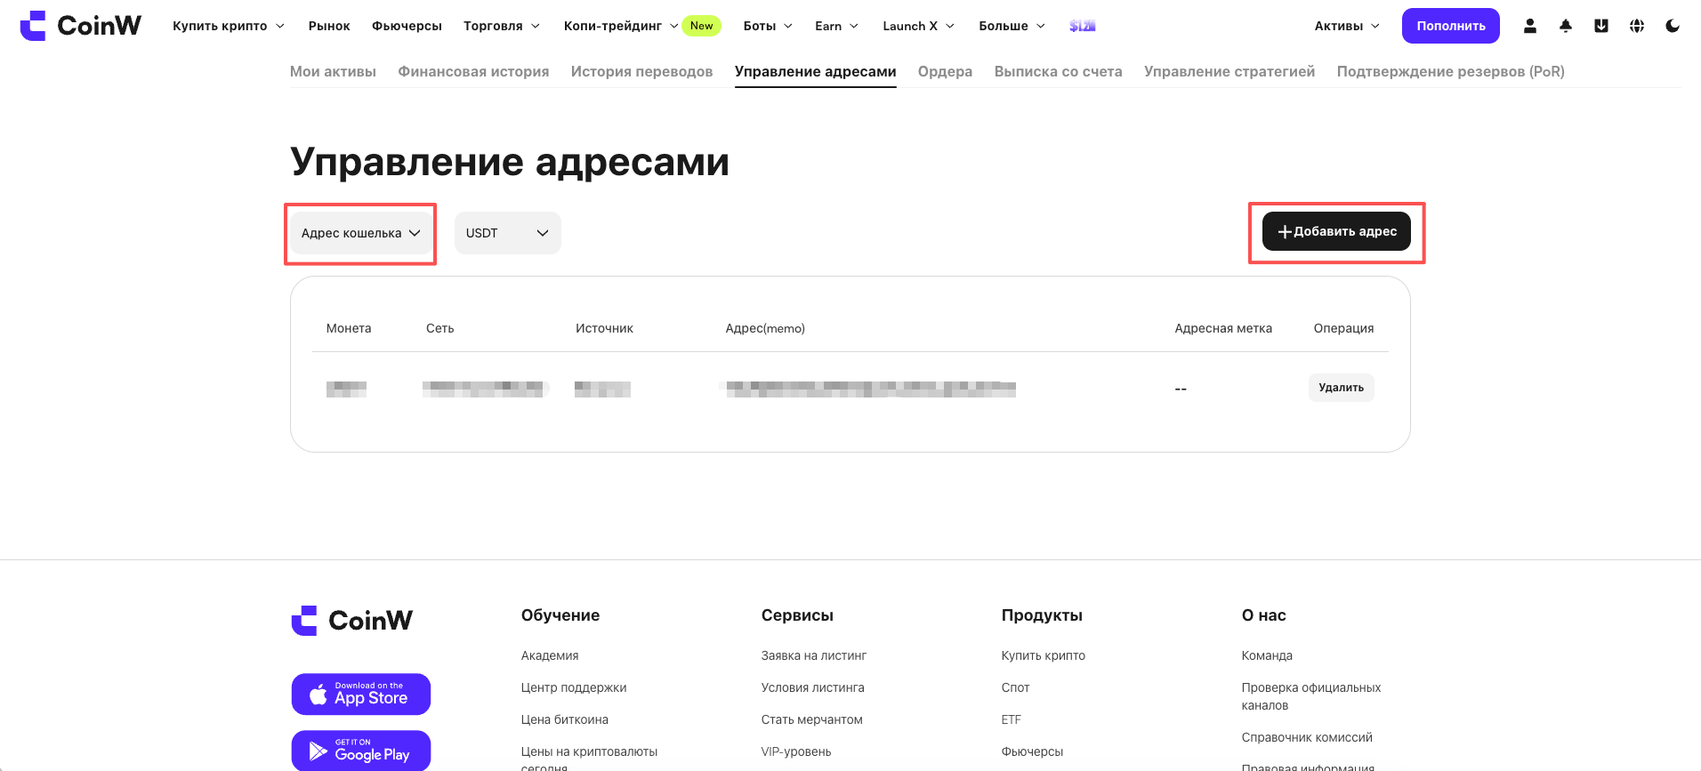This screenshot has width=1701, height=771.
Task: Open the VIP-уровень footer link
Action: pyautogui.click(x=796, y=751)
